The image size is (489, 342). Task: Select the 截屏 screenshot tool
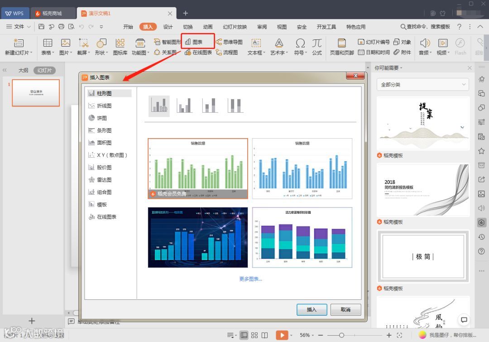(83, 47)
